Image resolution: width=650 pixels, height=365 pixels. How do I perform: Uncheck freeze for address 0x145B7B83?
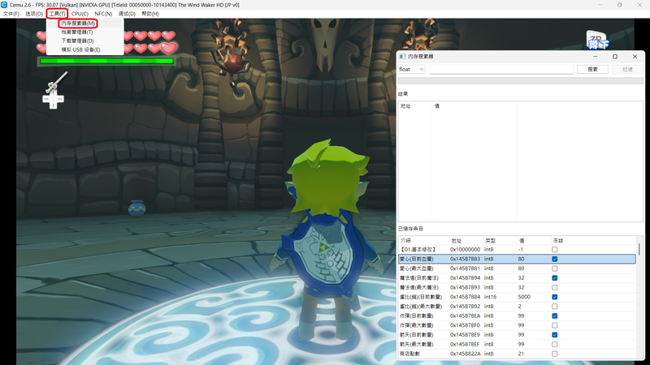click(x=555, y=259)
